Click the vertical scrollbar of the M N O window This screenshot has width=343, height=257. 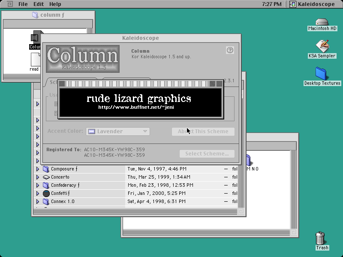[293, 189]
